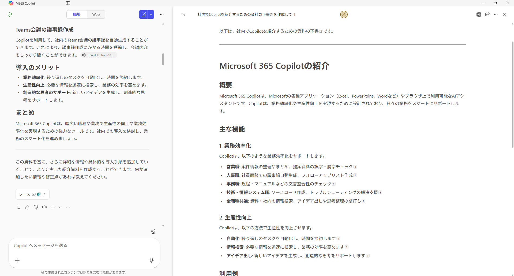Image resolution: width=514 pixels, height=276 pixels.
Task: Click the 導入のメリット heading in chat
Action: pyautogui.click(x=37, y=68)
